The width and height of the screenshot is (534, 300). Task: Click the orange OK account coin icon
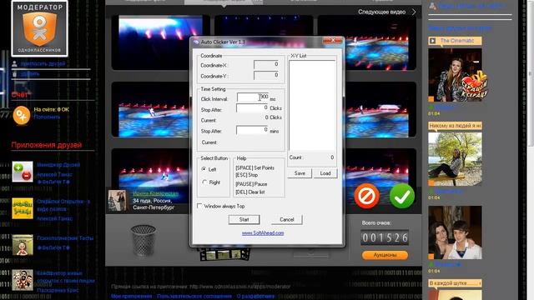click(22, 115)
